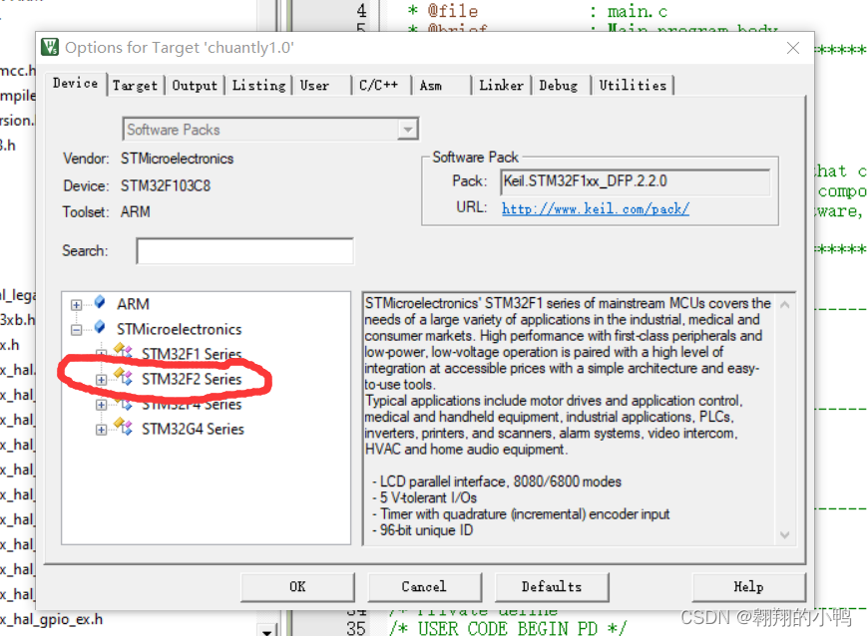Restore settings with Defaults button

point(552,587)
